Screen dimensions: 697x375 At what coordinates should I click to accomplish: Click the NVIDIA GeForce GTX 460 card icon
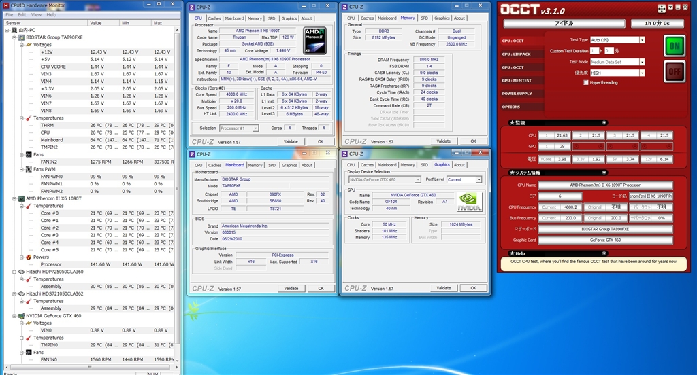click(21, 315)
